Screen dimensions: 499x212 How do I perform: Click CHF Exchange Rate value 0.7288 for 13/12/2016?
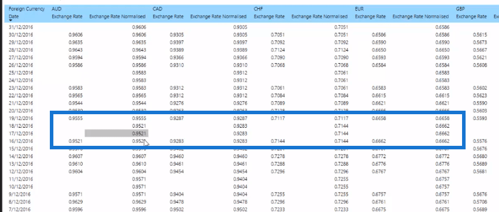(278, 164)
